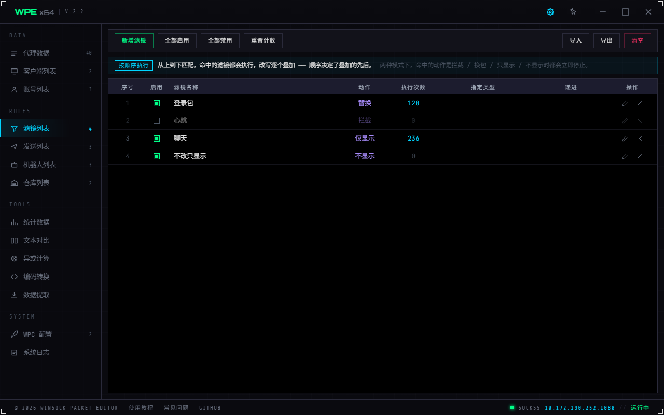Screen dimensions: 664x415
Task: Open the 常见问题 footer link
Action: pos(176,408)
